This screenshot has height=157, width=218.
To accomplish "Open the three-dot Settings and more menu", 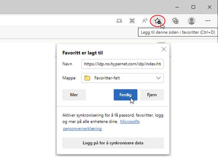I will [208, 21].
